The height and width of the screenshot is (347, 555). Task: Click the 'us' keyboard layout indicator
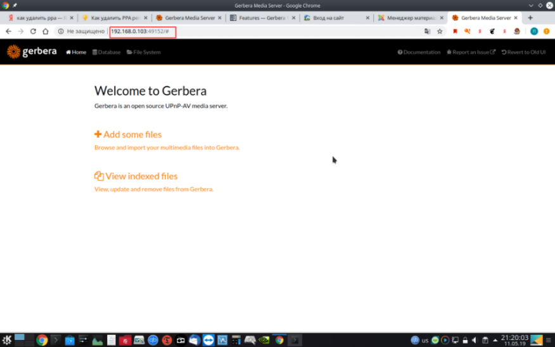coord(425,340)
